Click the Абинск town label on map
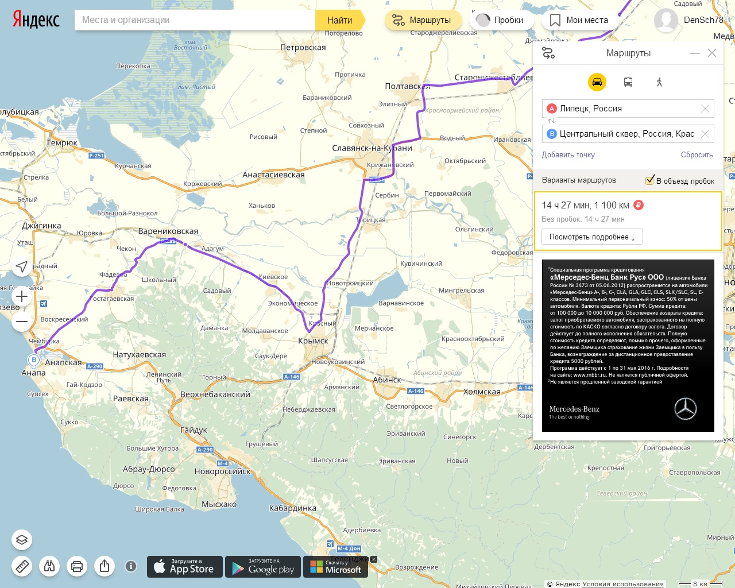Screen dimensions: 735x588 tap(387, 380)
